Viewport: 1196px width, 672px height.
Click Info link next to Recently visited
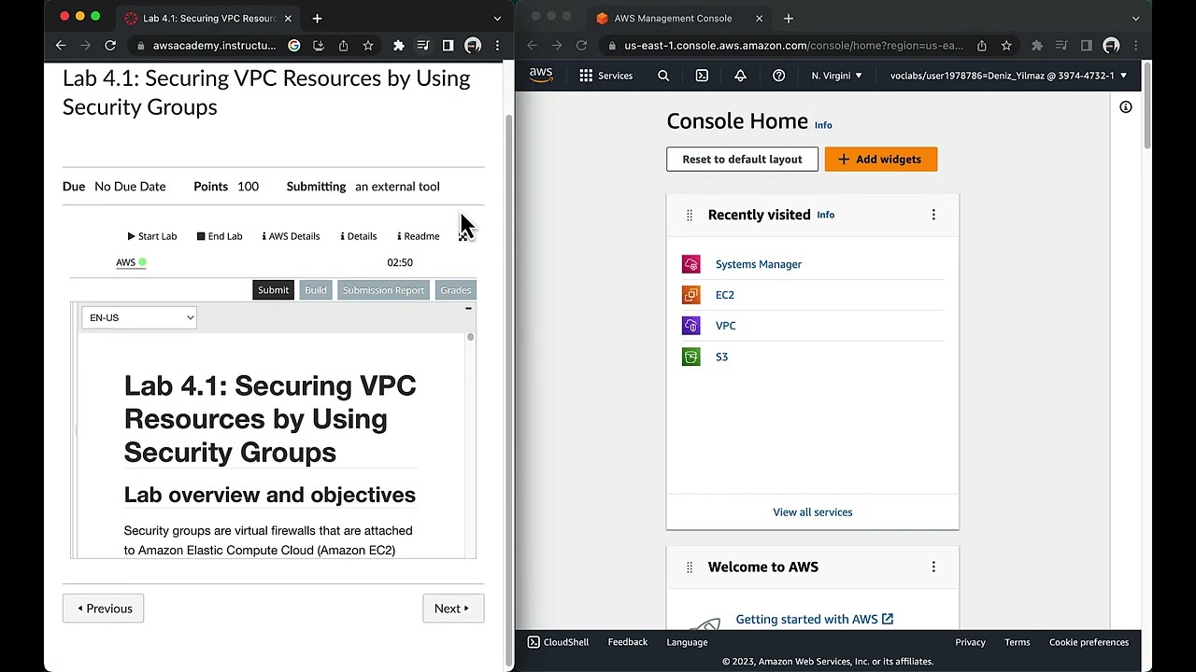(x=826, y=215)
